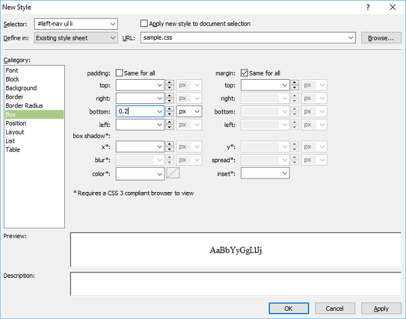406x319 pixels.
Task: Open padding bottom unit px dropdown
Action: coord(196,112)
